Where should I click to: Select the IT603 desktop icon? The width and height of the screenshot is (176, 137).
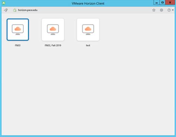point(18,30)
